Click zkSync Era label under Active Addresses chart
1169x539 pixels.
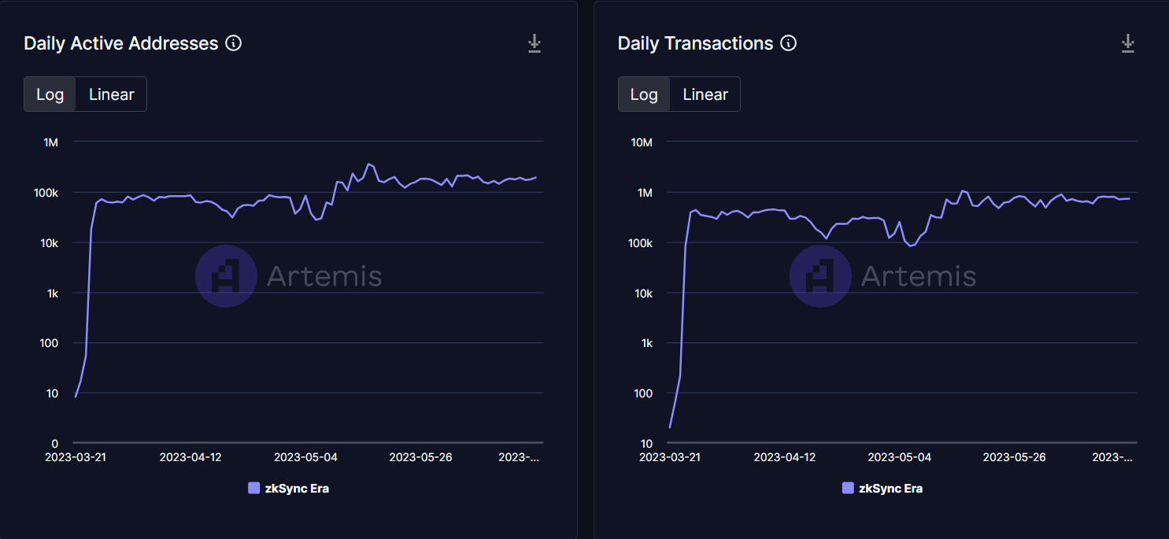297,488
